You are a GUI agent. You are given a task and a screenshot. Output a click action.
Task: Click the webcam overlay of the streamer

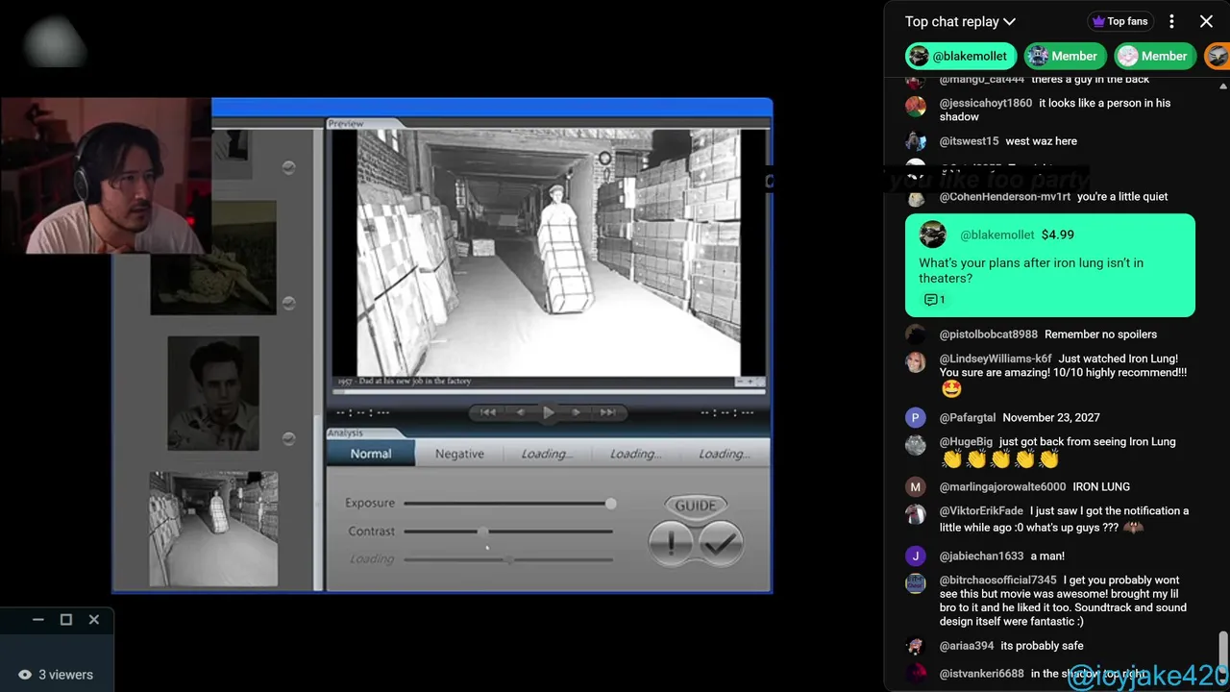coord(106,176)
